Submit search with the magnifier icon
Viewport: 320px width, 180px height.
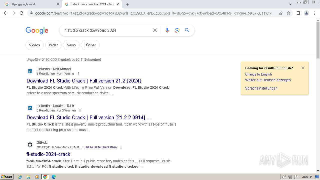point(187,30)
